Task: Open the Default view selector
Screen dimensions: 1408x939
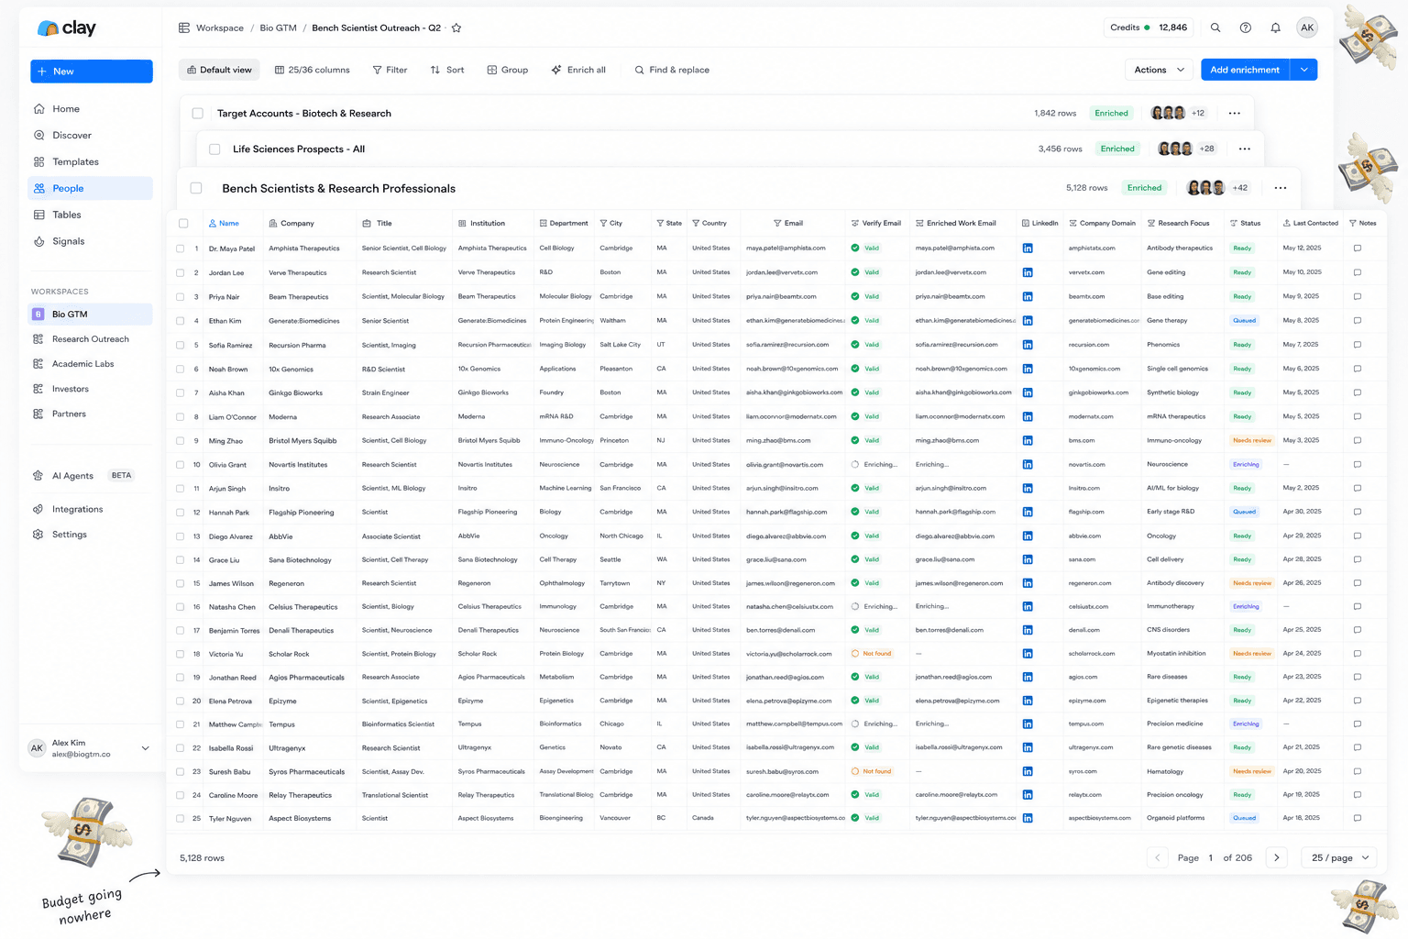Action: point(219,70)
